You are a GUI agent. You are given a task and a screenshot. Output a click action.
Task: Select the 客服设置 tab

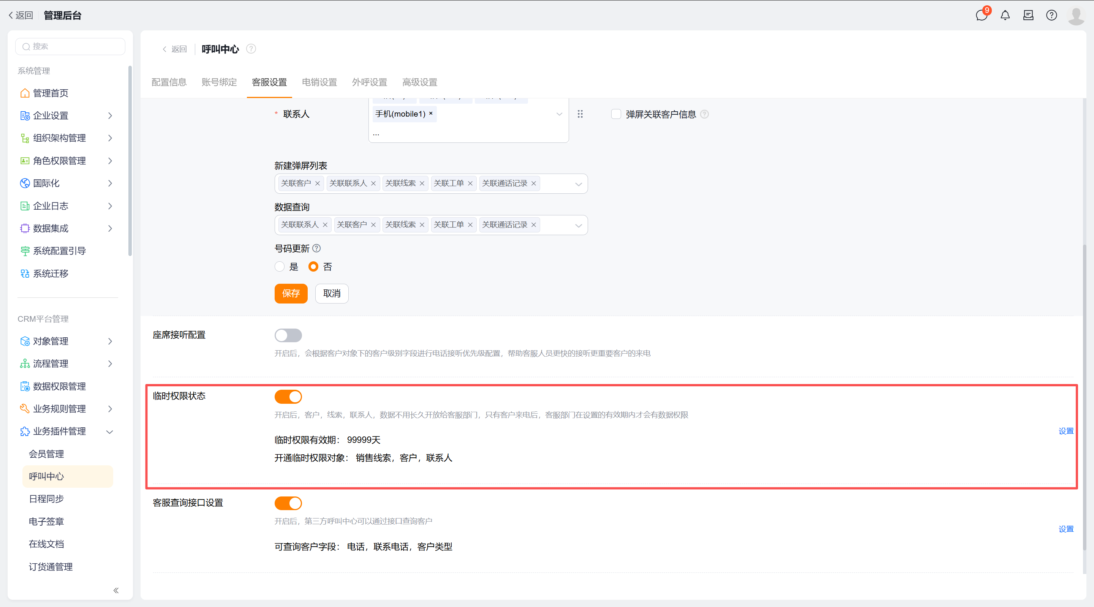269,82
